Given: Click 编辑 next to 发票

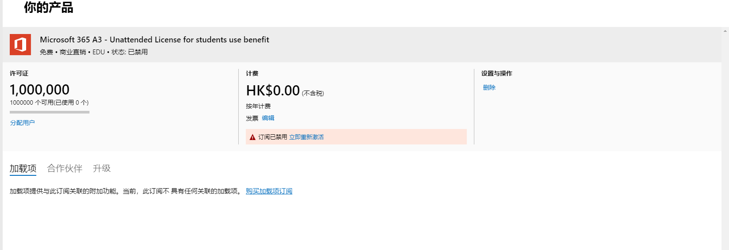Looking at the screenshot, I should 268,118.
